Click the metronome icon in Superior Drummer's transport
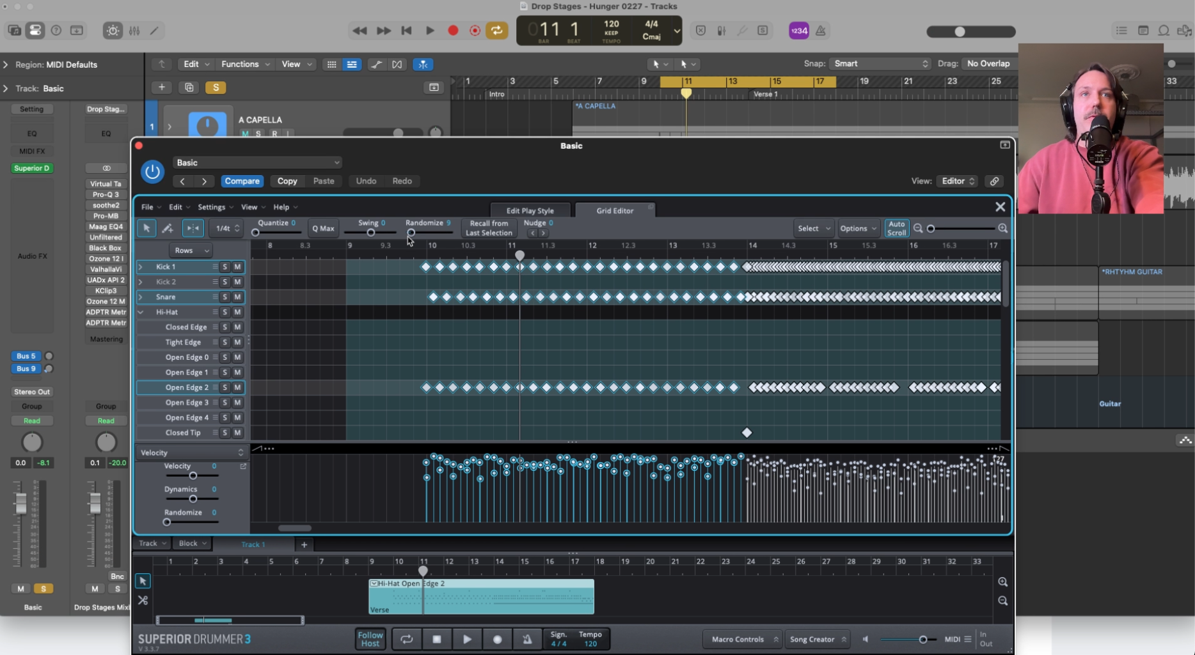The width and height of the screenshot is (1195, 655). 527,639
